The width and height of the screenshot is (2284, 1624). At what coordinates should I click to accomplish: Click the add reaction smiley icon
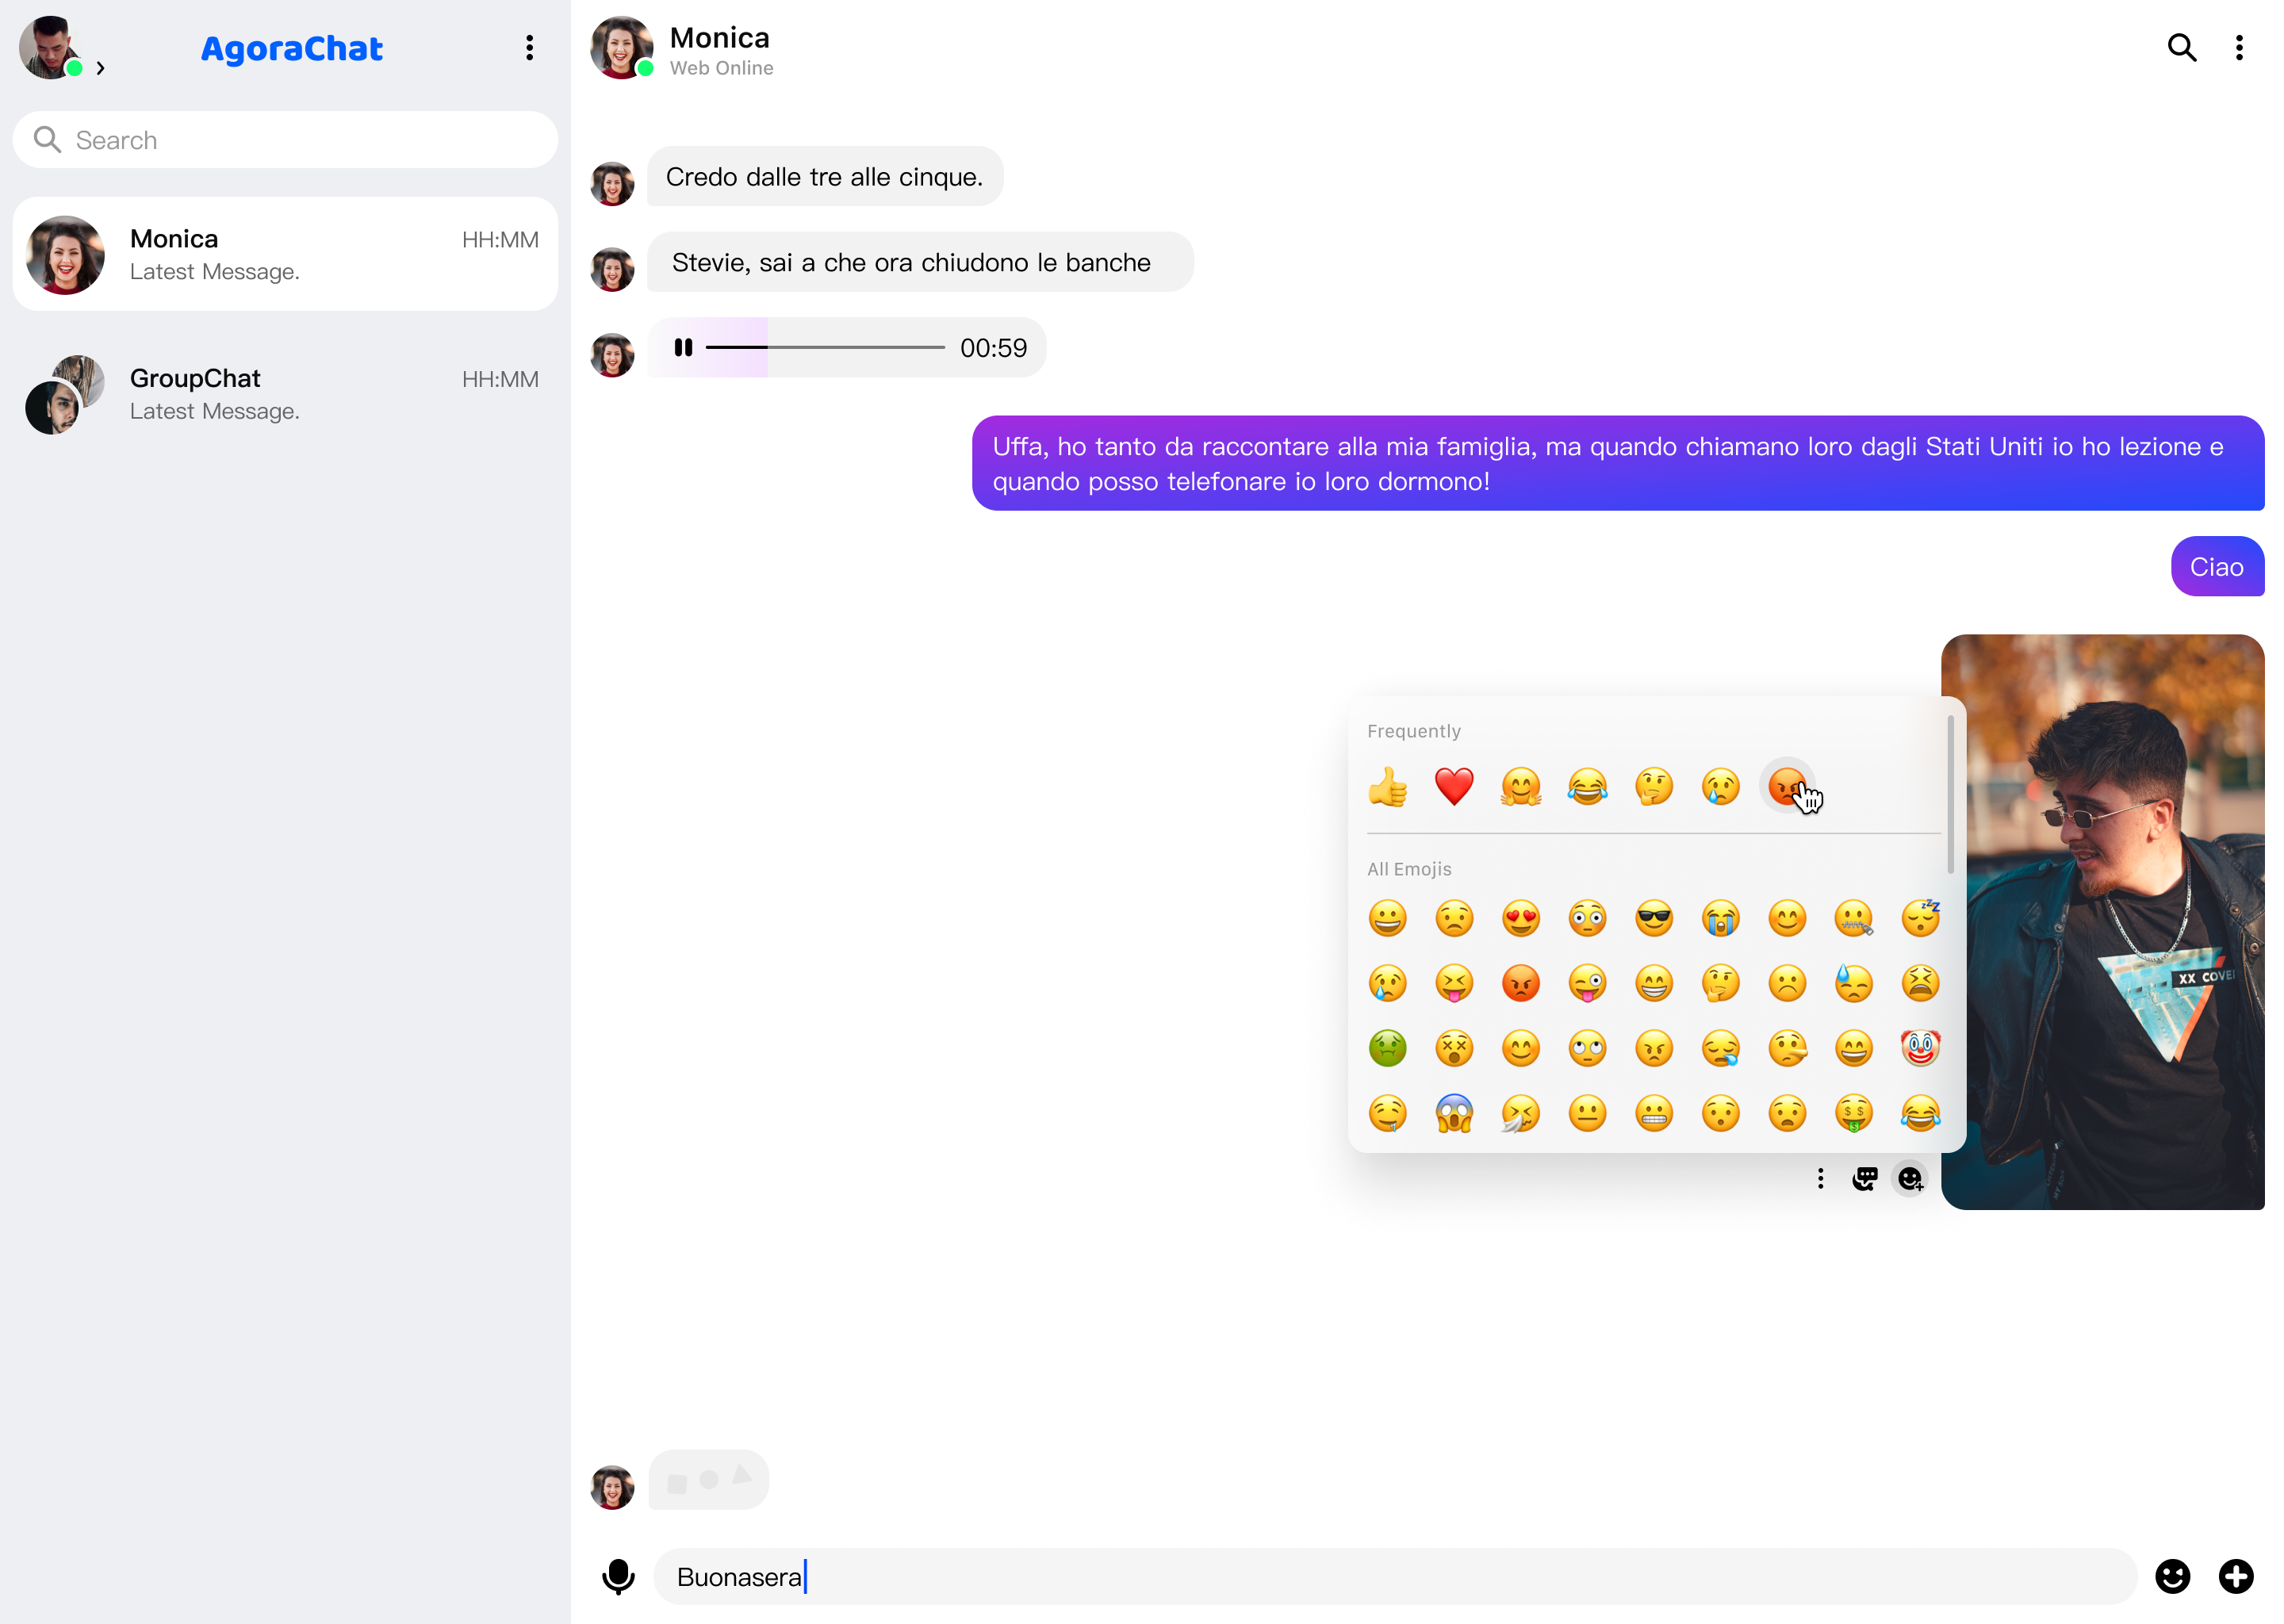click(x=1910, y=1179)
